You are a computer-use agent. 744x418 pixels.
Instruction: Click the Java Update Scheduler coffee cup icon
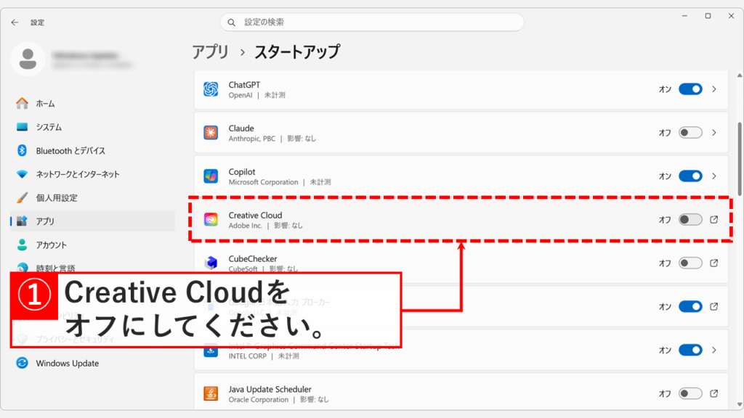213,394
